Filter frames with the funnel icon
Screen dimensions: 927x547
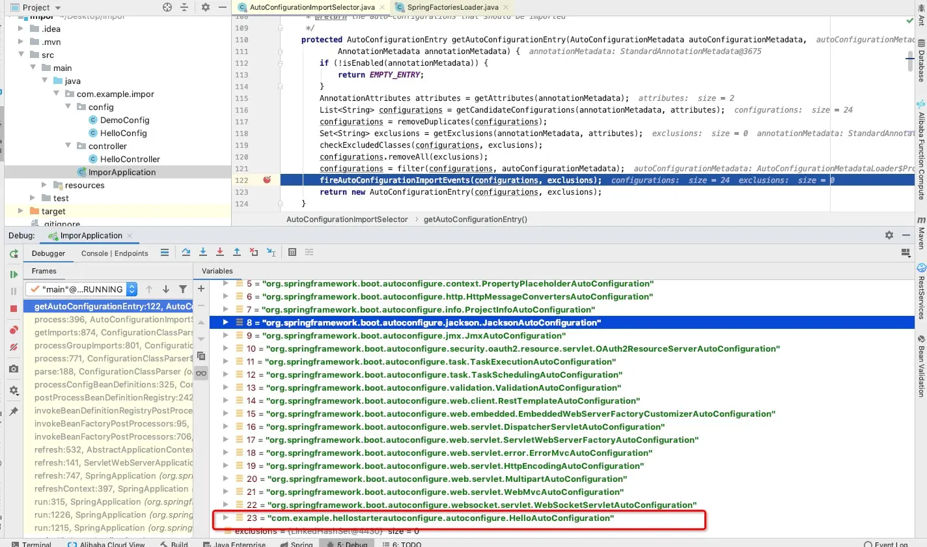pyautogui.click(x=183, y=289)
